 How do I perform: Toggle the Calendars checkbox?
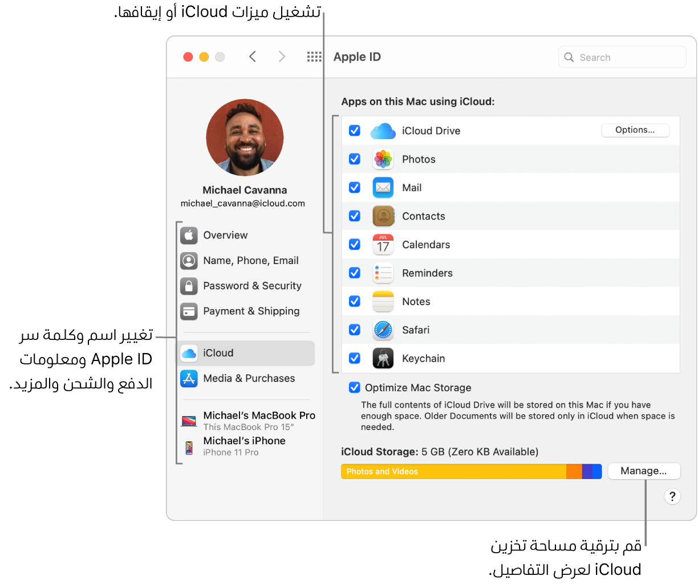[355, 245]
